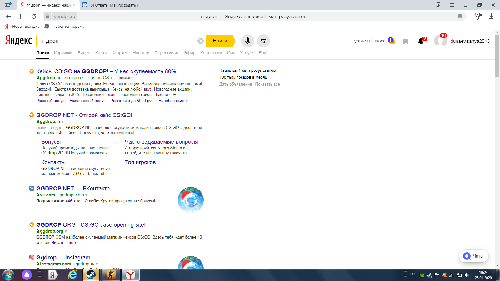The image size is (500, 281).
Task: Open Windows Start button
Action: point(8,275)
